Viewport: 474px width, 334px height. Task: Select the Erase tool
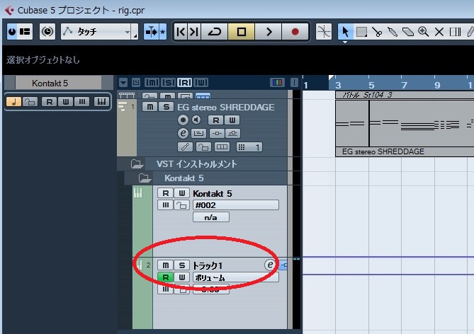[x=408, y=31]
